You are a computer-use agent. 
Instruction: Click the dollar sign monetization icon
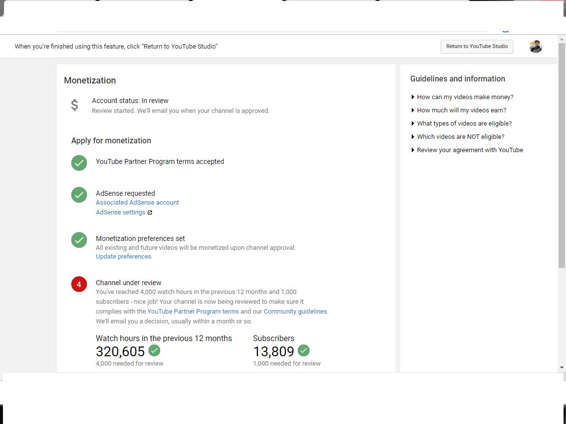click(74, 105)
